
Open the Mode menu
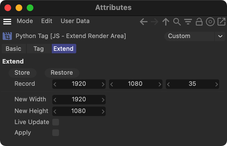(x=25, y=21)
